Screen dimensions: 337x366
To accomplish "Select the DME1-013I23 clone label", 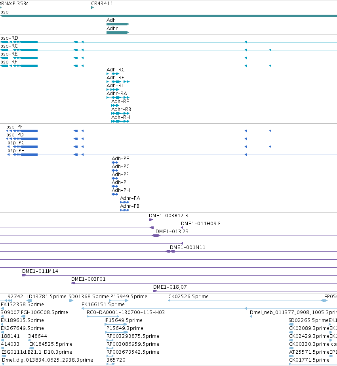I will pyautogui.click(x=172, y=232).
